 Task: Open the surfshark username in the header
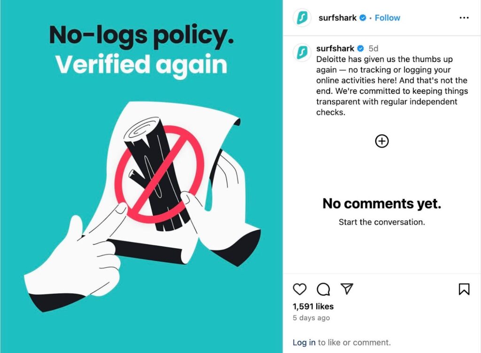pyautogui.click(x=337, y=18)
